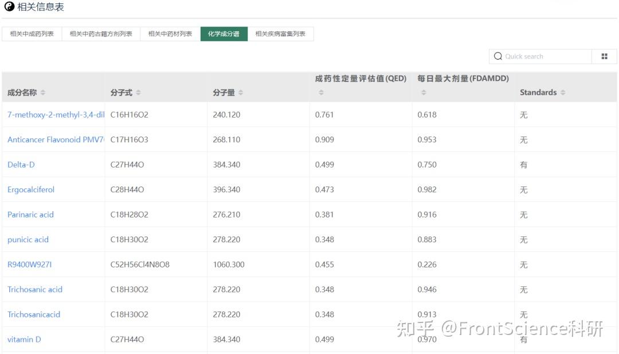
Task: Open the 相关疾病富集列表 tab
Action: click(x=280, y=33)
